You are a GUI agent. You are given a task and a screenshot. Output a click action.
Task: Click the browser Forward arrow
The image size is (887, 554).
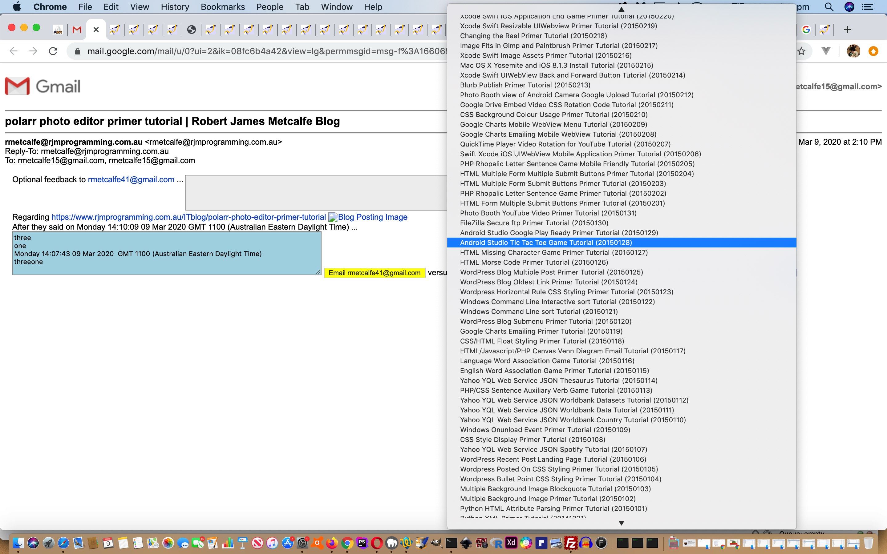click(33, 51)
